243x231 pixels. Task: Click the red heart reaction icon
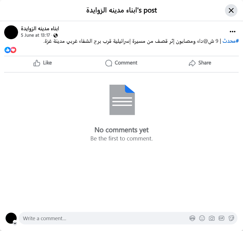(13, 50)
